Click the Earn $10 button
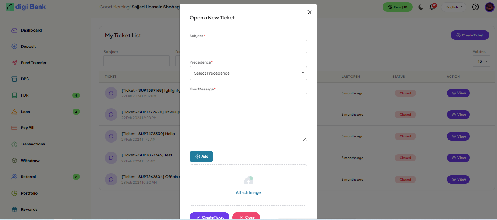Screen dimensions: 497x220 tap(398, 7)
